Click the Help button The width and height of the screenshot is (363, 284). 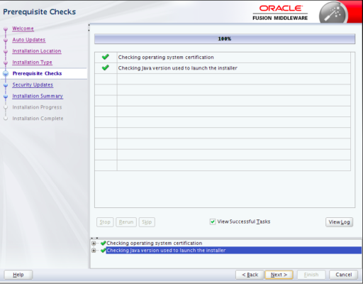tap(18, 275)
